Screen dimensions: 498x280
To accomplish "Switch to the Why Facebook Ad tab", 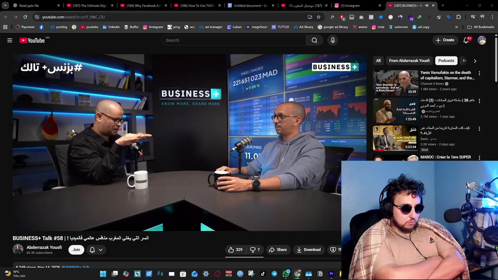I will [x=142, y=5].
